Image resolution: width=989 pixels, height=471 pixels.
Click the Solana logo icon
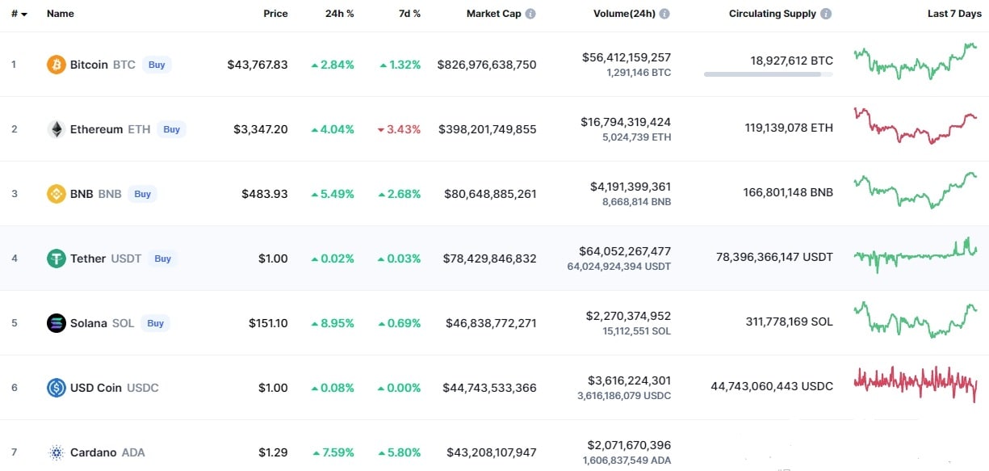(56, 323)
